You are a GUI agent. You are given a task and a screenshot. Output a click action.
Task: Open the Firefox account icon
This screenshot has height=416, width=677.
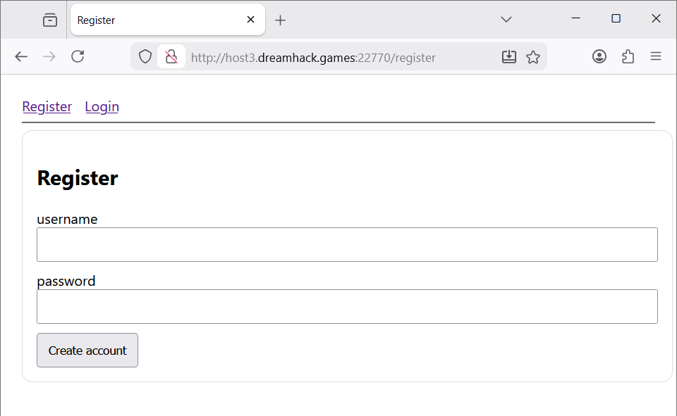click(x=599, y=56)
